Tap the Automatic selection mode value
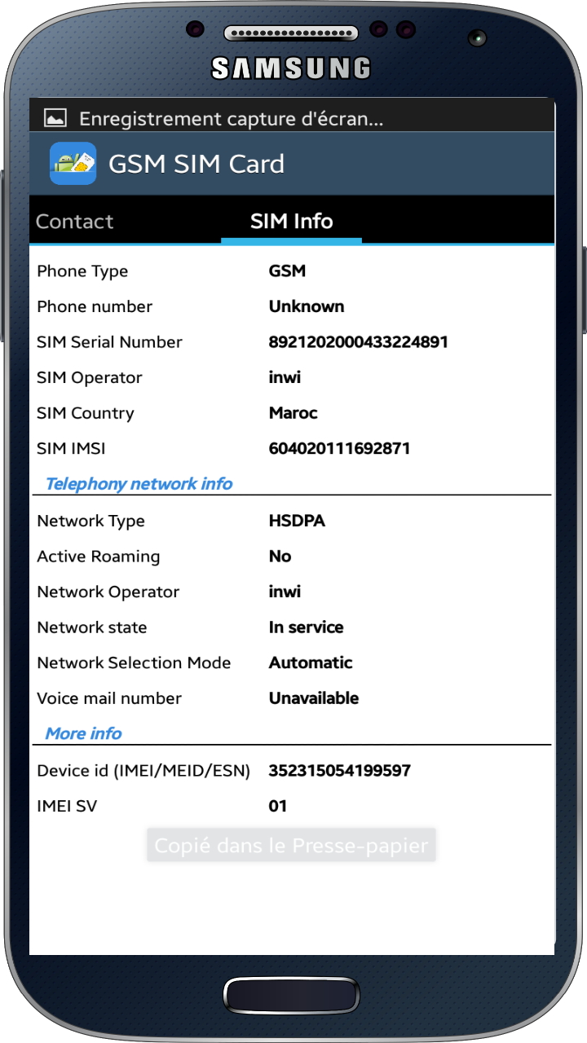This screenshot has width=587, height=1043. coord(311,662)
